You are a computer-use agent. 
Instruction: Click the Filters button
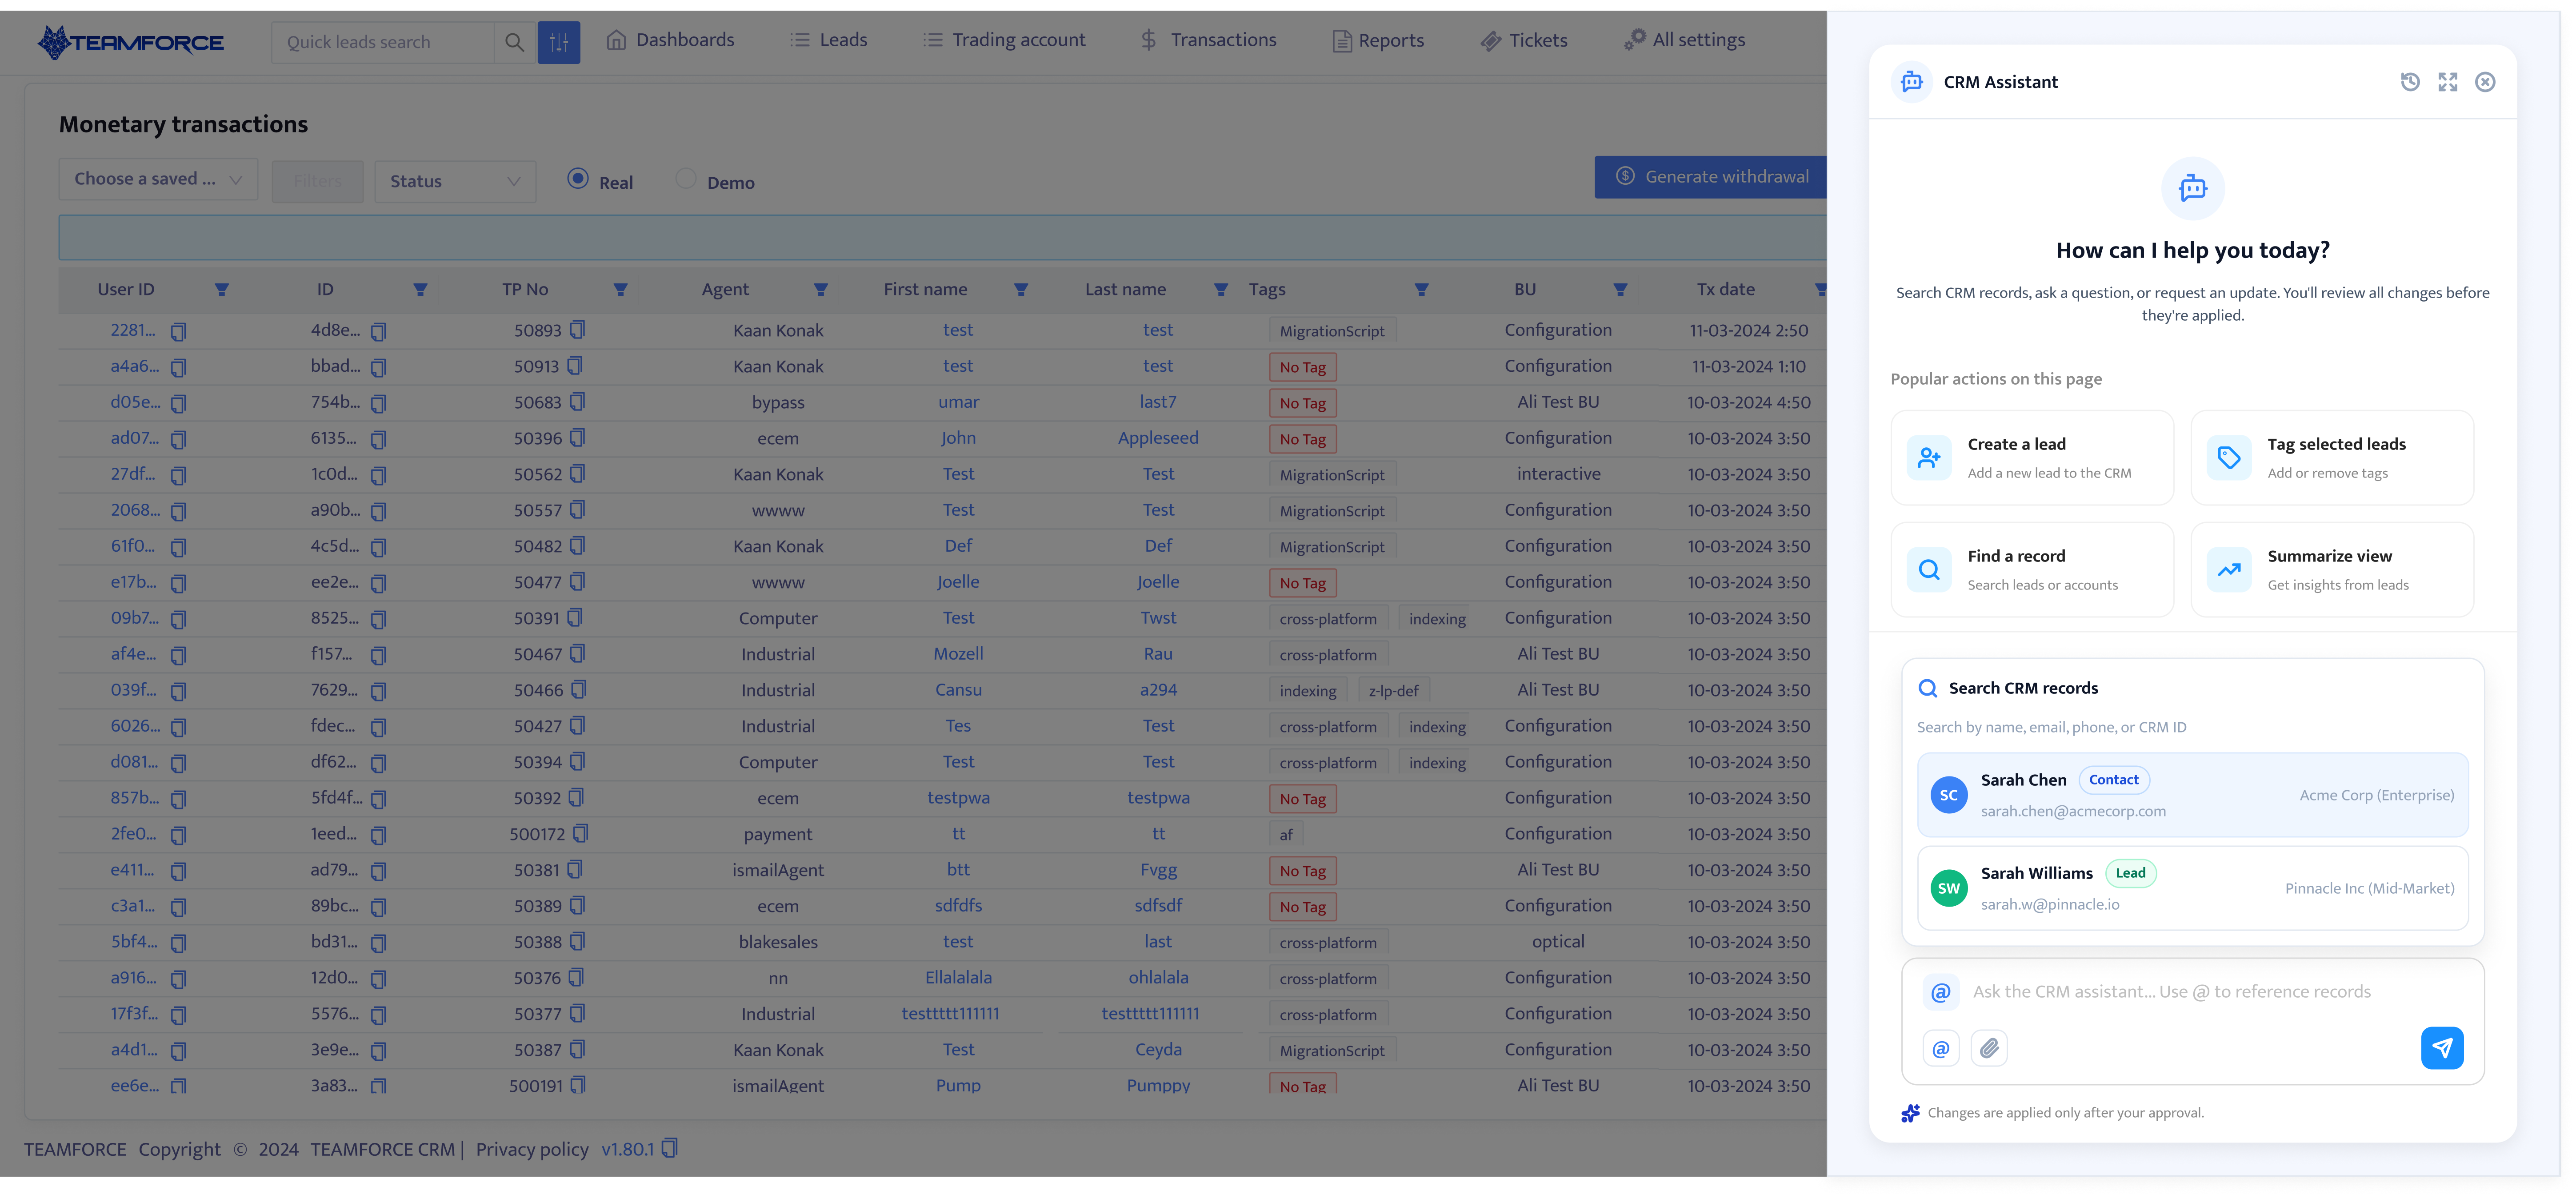318,181
